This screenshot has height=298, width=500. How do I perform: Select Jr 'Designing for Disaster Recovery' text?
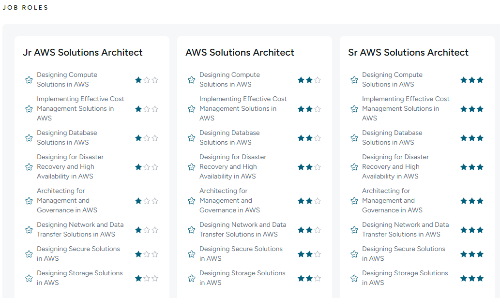point(70,166)
